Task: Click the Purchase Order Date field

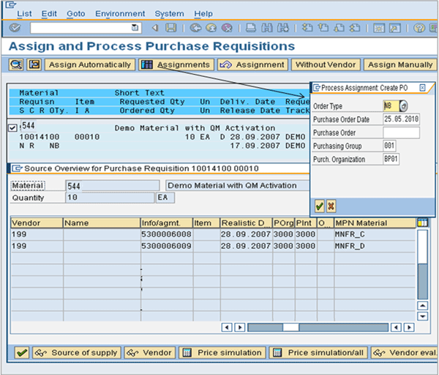Action: [401, 119]
